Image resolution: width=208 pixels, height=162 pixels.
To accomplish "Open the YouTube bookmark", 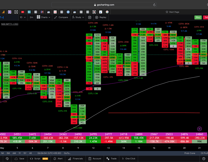I will coord(23,12).
